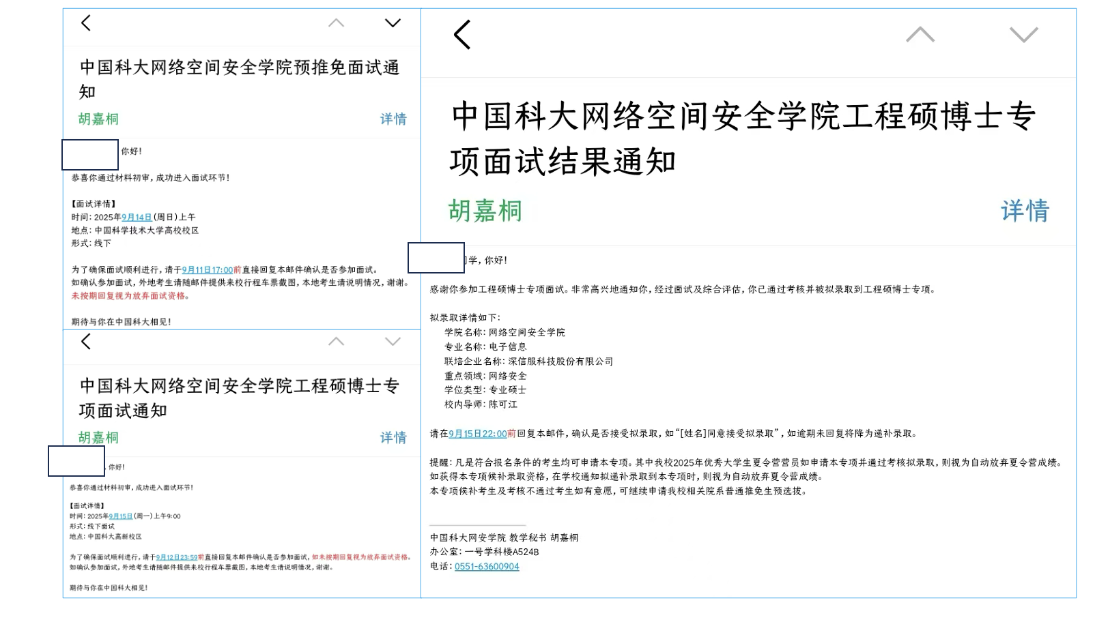Select up arrow in 预推免面试通知 header
Viewport: 1095px width, 622px height.
pos(335,23)
